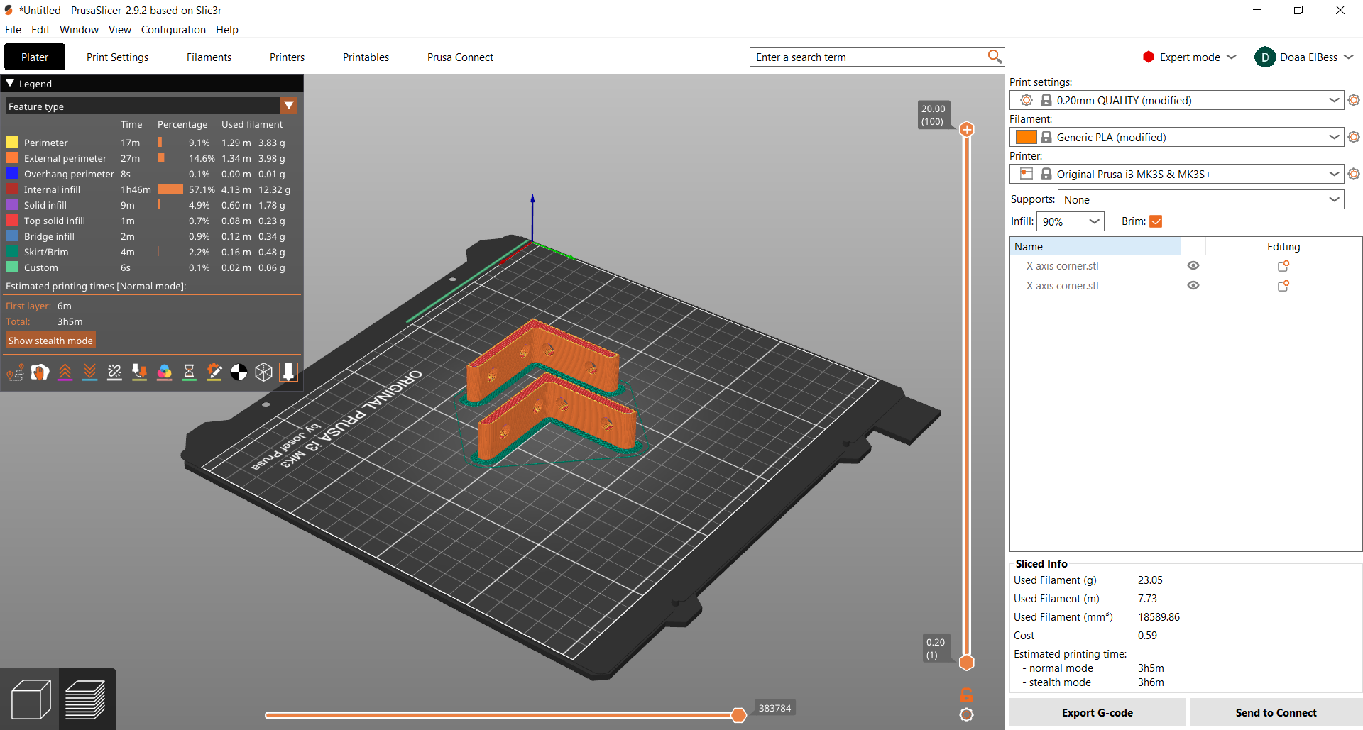Open filament settings gear icon
This screenshot has height=730, width=1363.
[x=1354, y=137]
